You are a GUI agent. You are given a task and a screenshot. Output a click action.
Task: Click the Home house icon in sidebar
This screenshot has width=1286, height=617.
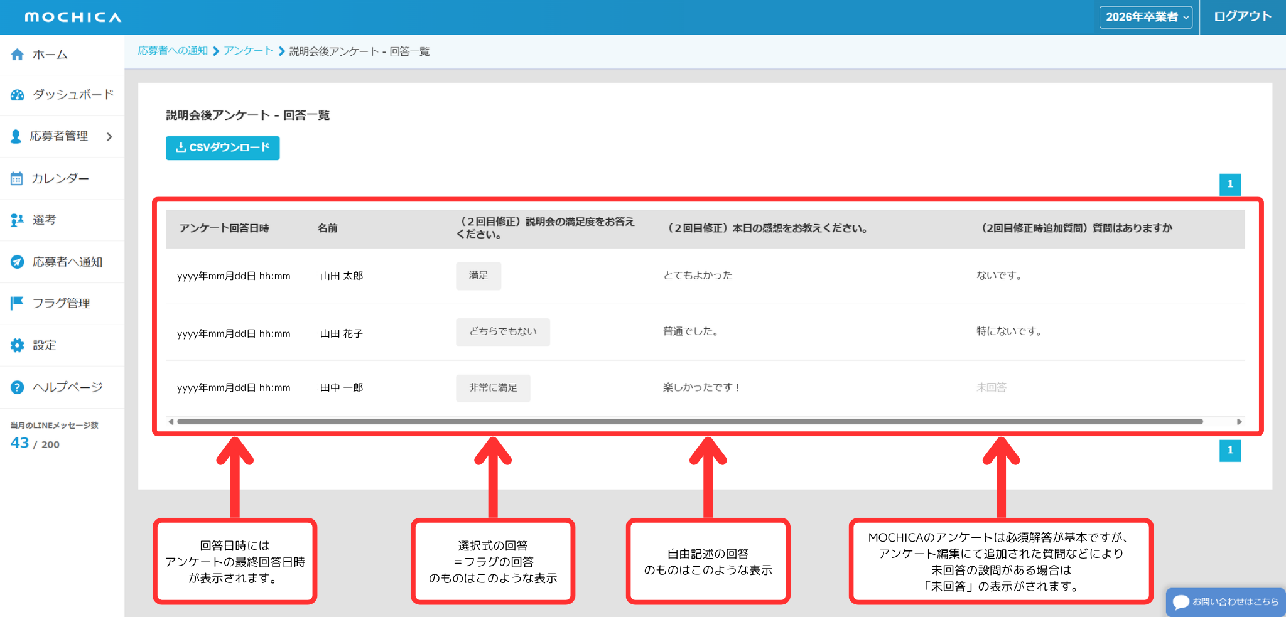pyautogui.click(x=18, y=55)
